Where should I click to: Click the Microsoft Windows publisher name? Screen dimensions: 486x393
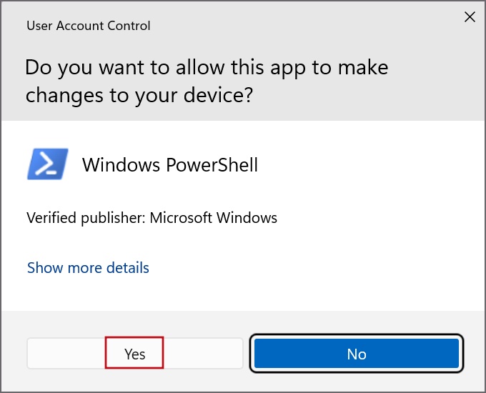[x=213, y=217]
